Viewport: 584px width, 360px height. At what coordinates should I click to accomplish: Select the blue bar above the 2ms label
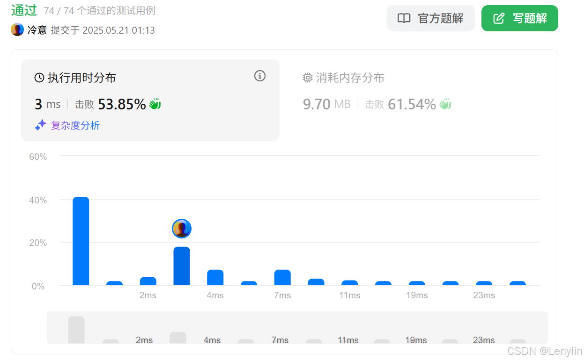pyautogui.click(x=148, y=281)
